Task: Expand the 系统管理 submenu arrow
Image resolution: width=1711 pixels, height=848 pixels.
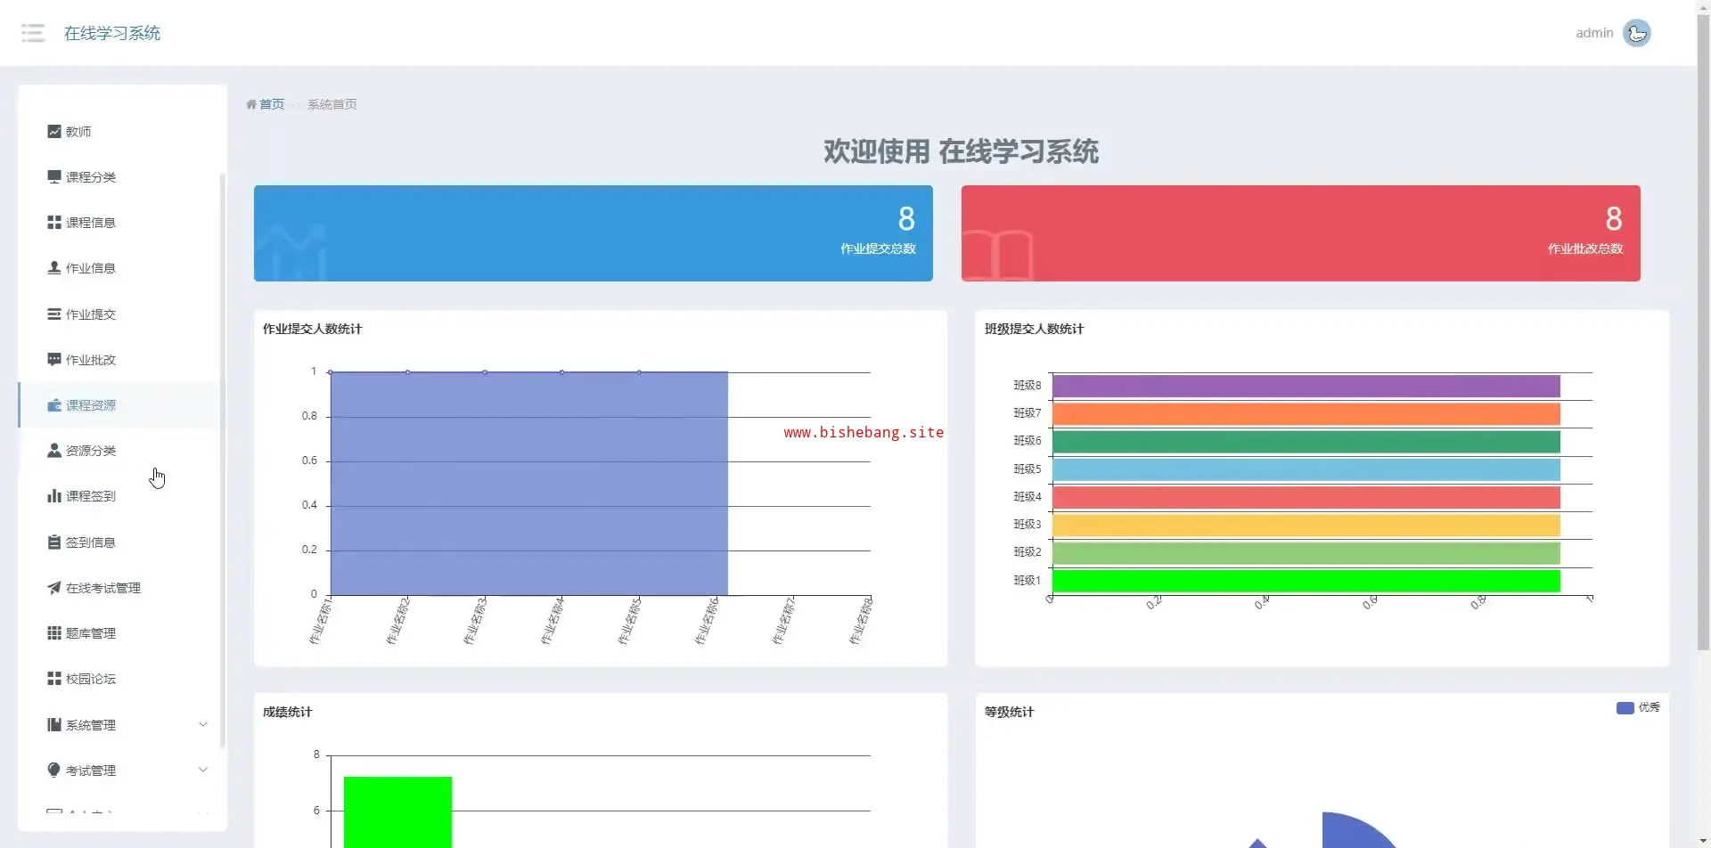Action: coord(203,724)
